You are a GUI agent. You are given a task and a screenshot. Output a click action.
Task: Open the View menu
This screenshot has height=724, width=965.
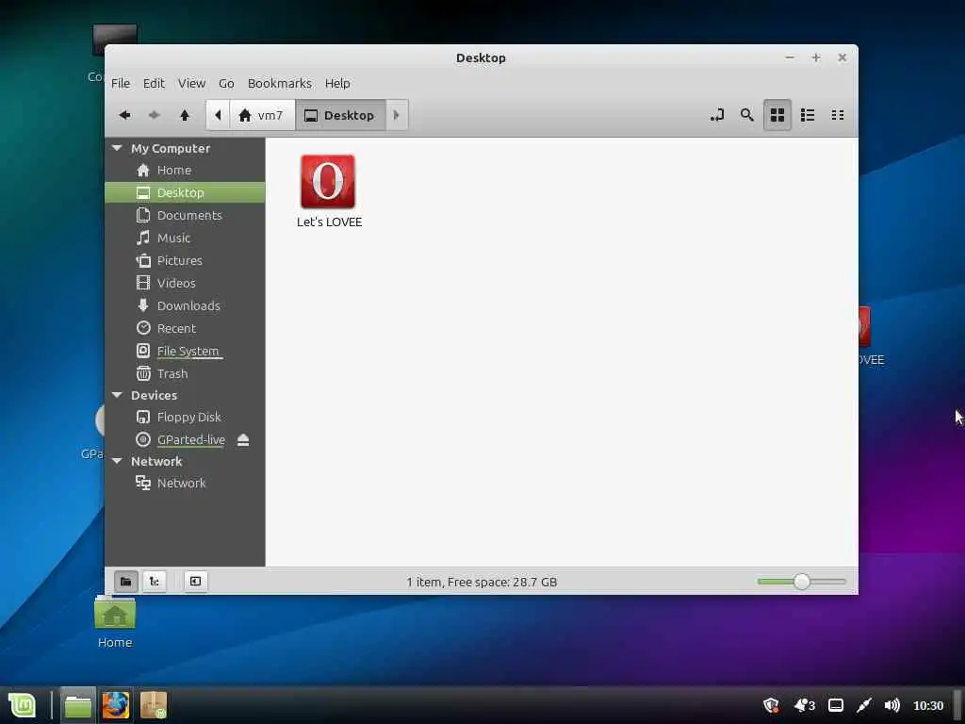click(x=191, y=83)
